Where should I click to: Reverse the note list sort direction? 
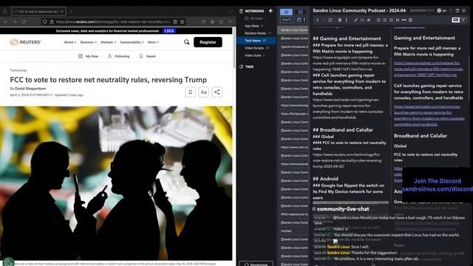(304, 20)
